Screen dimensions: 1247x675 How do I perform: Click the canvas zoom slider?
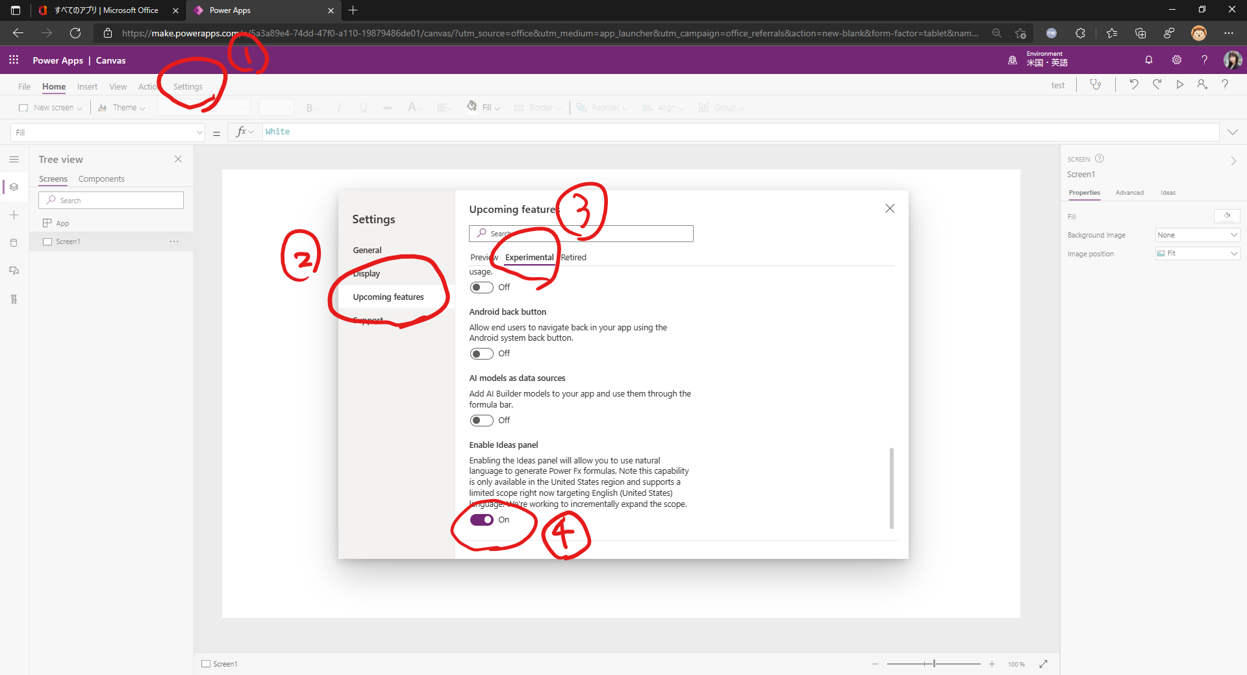tap(934, 664)
